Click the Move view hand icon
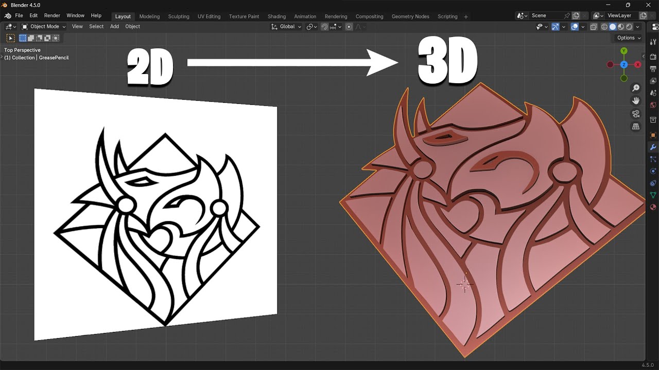Viewport: 659px width, 370px height. pyautogui.click(x=636, y=101)
